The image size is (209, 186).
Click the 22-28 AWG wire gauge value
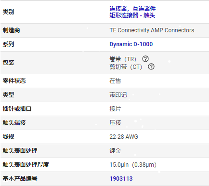(x=124, y=137)
